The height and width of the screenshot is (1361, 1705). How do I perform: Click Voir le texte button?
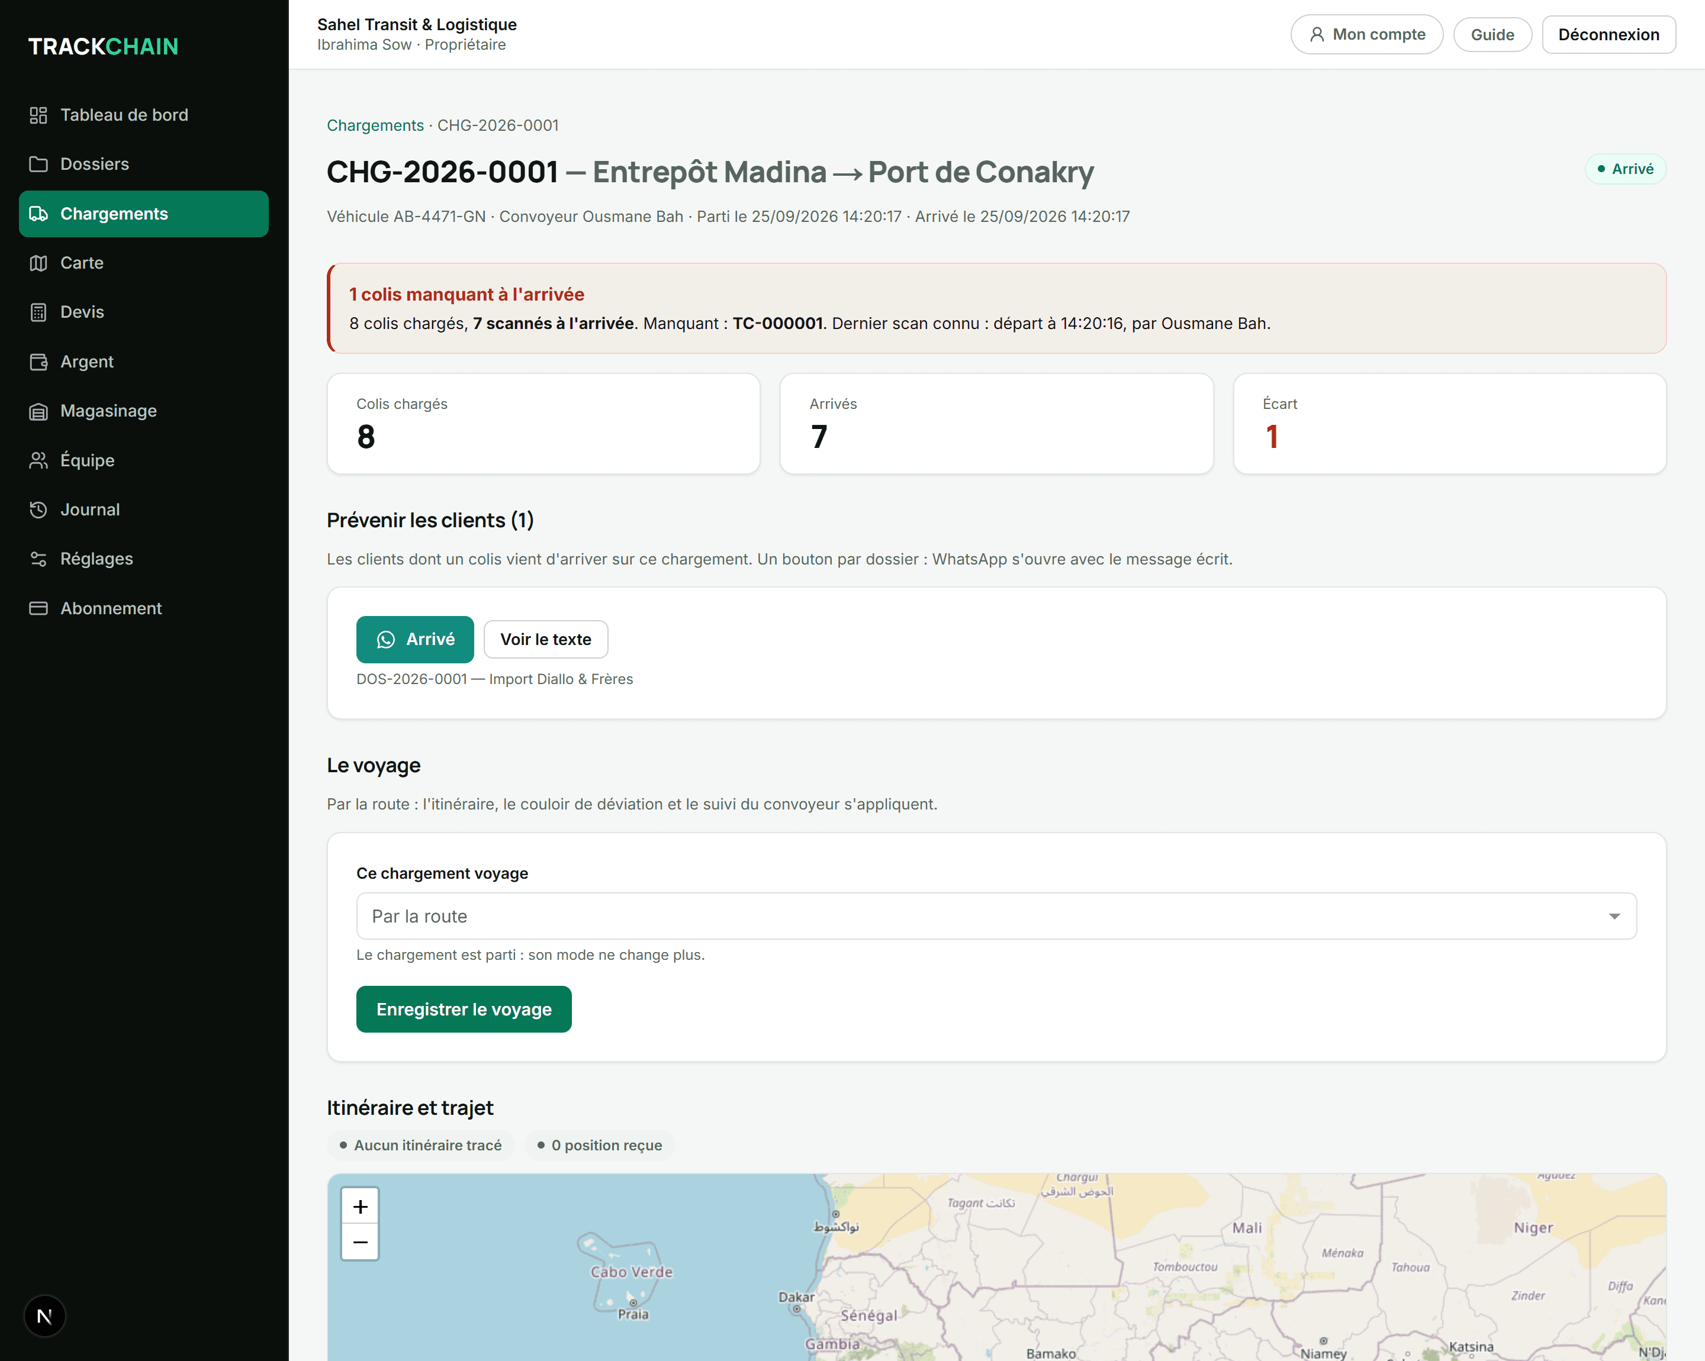546,640
